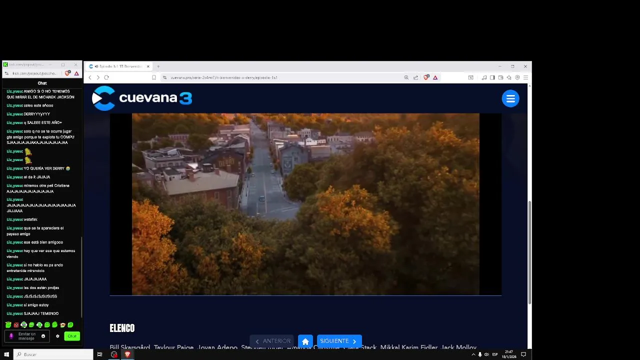The image size is (640, 360).
Task: Open Brave Rewards in Kick chat window
Action: [76, 73]
